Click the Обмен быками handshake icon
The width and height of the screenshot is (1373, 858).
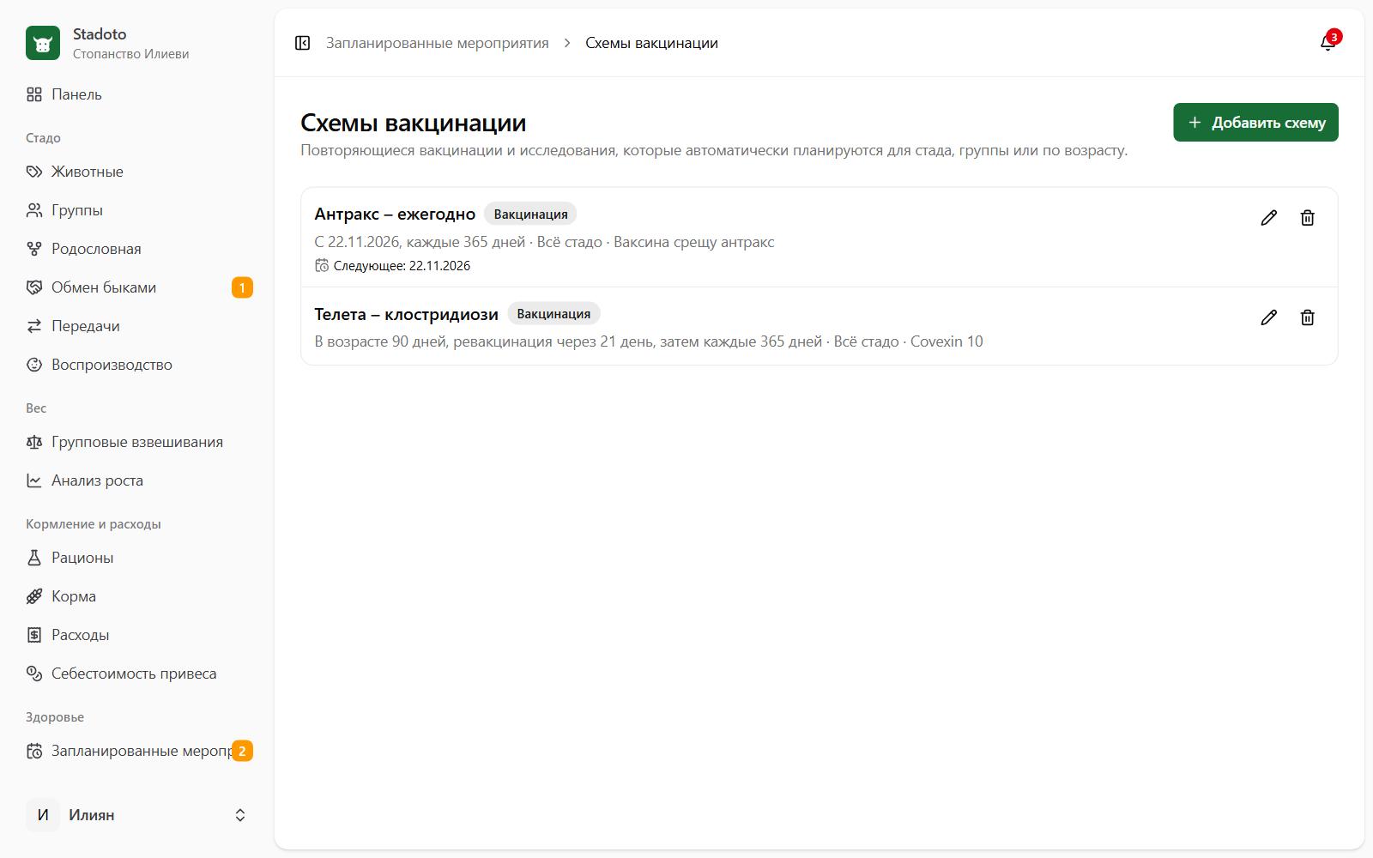[34, 287]
